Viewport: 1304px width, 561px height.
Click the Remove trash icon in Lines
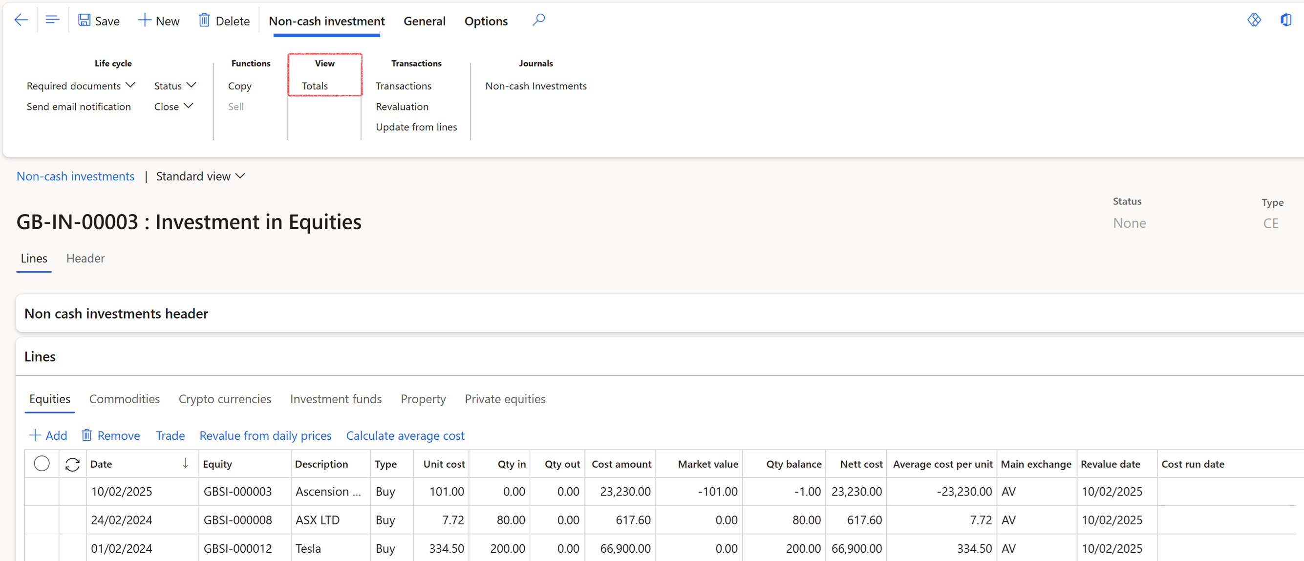click(86, 435)
